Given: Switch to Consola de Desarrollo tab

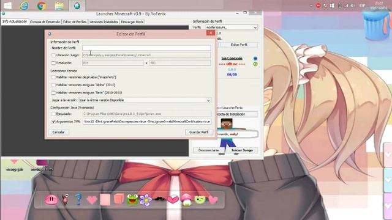Looking at the screenshot, I should pos(45,22).
